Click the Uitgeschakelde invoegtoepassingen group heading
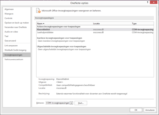 (x=62, y=46)
